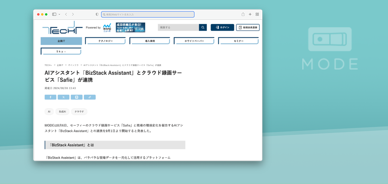
Task: Expand the sidebar dropdown chevron
Action: coord(59,14)
